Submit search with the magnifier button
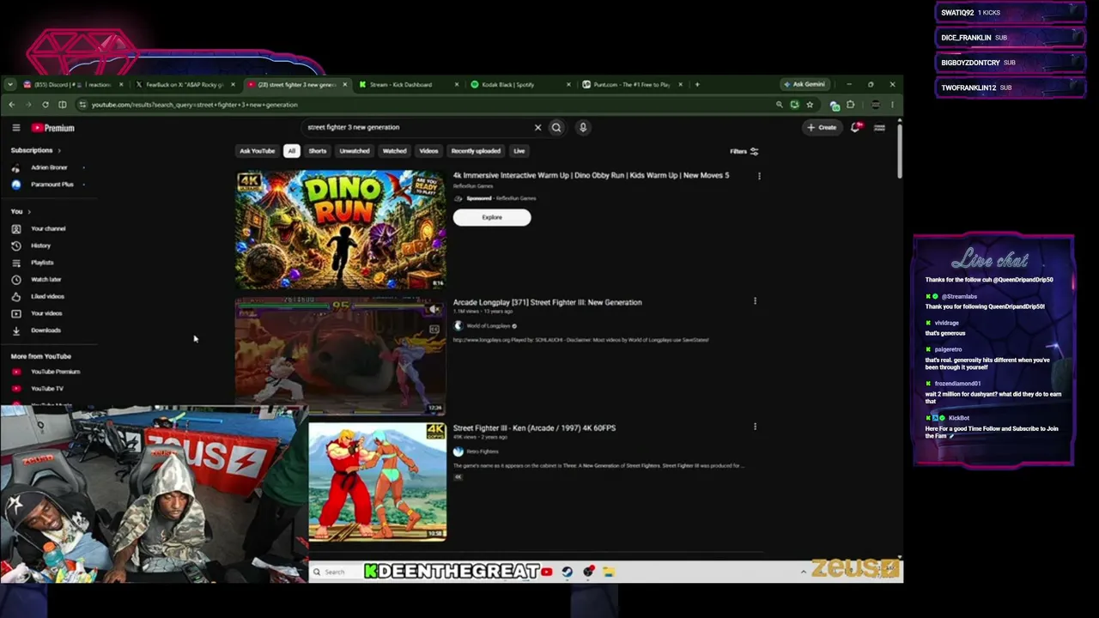Viewport: 1099px width, 618px height. 556,128
